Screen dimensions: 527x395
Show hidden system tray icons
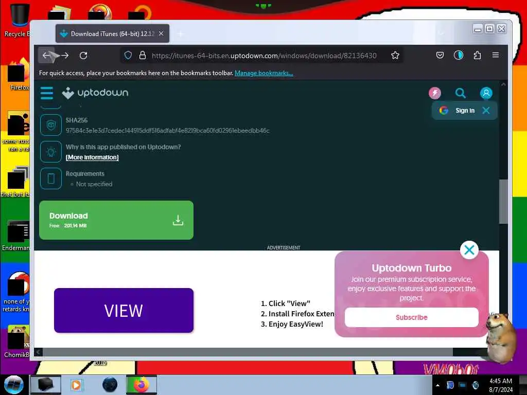click(x=437, y=385)
